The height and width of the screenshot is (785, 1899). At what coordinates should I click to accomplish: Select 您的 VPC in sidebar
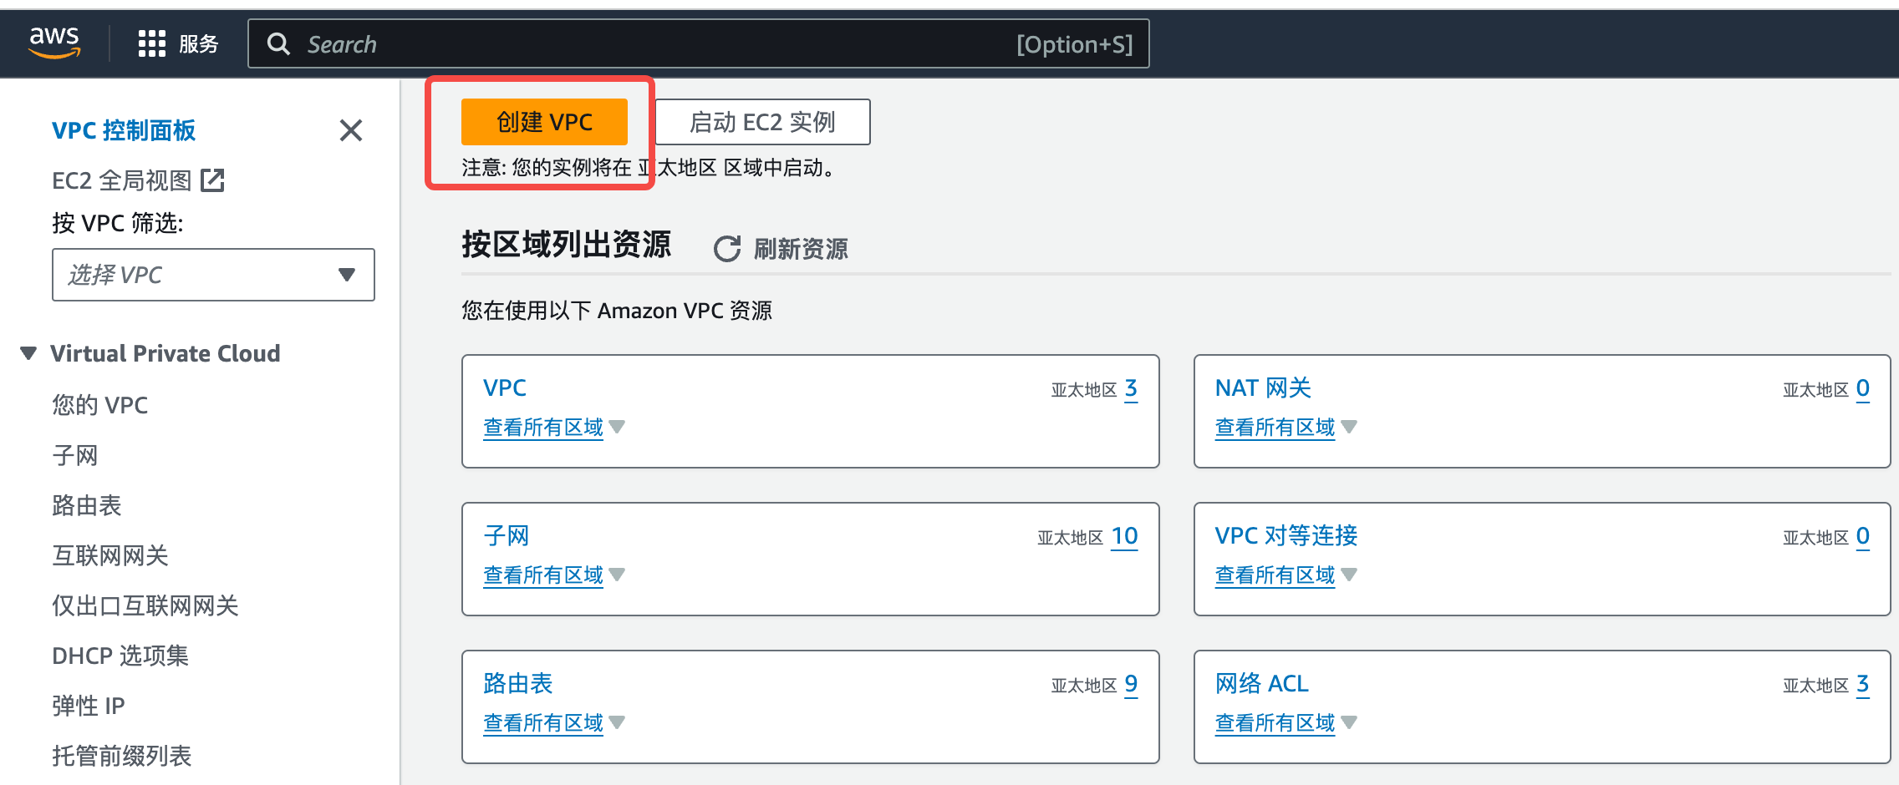coord(99,405)
